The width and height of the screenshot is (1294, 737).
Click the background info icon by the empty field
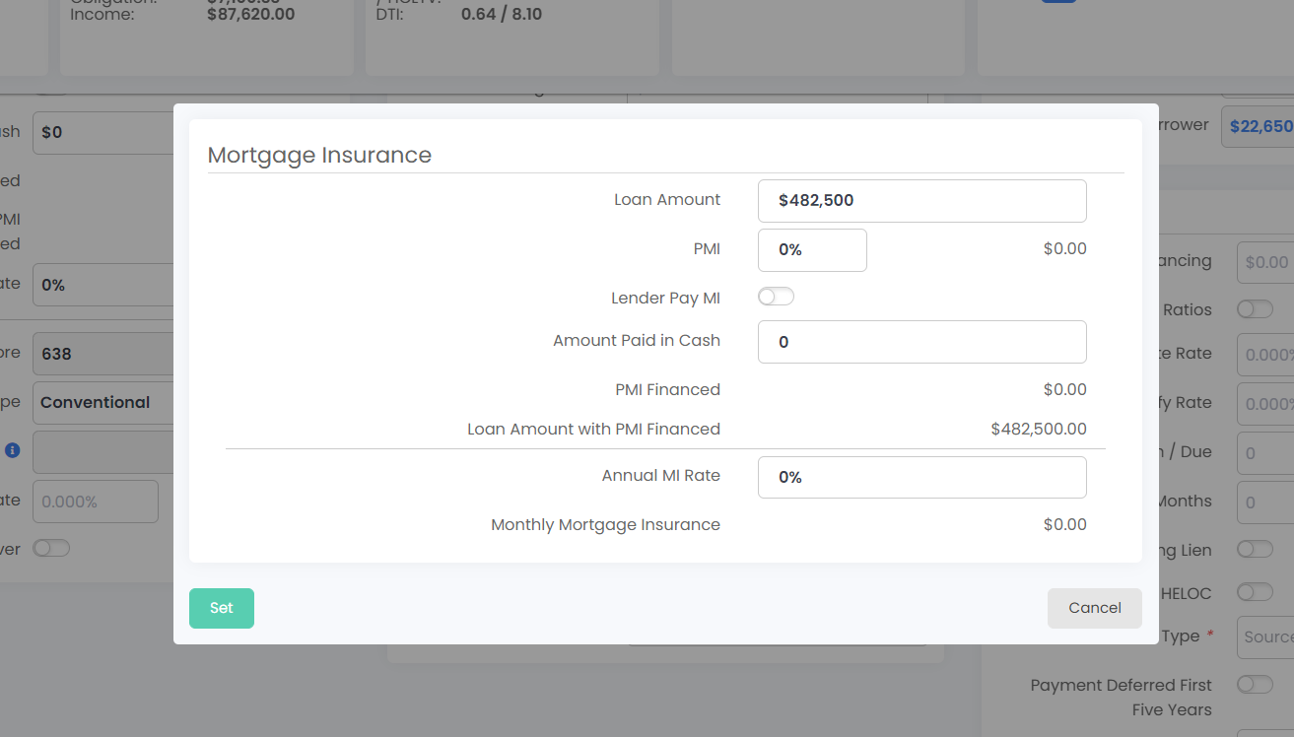[12, 450]
